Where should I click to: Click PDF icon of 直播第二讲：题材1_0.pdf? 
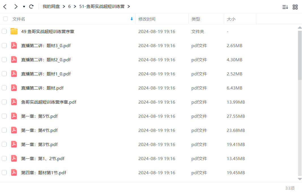pyautogui.click(x=14, y=74)
